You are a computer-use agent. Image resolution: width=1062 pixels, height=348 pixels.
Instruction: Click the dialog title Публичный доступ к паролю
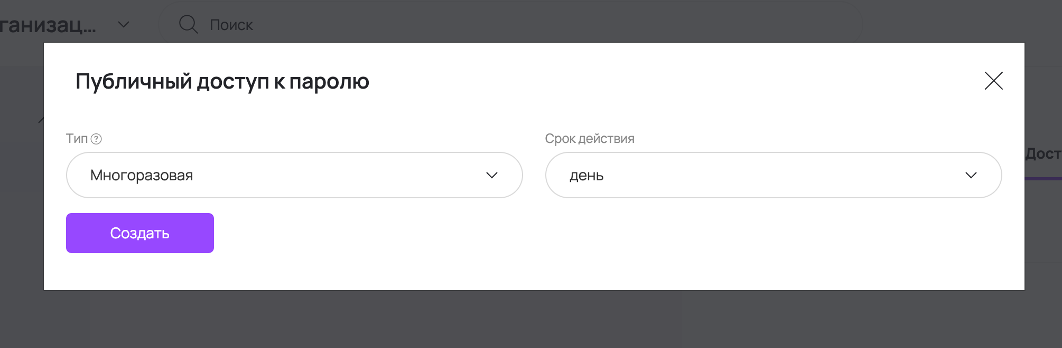pyautogui.click(x=222, y=81)
